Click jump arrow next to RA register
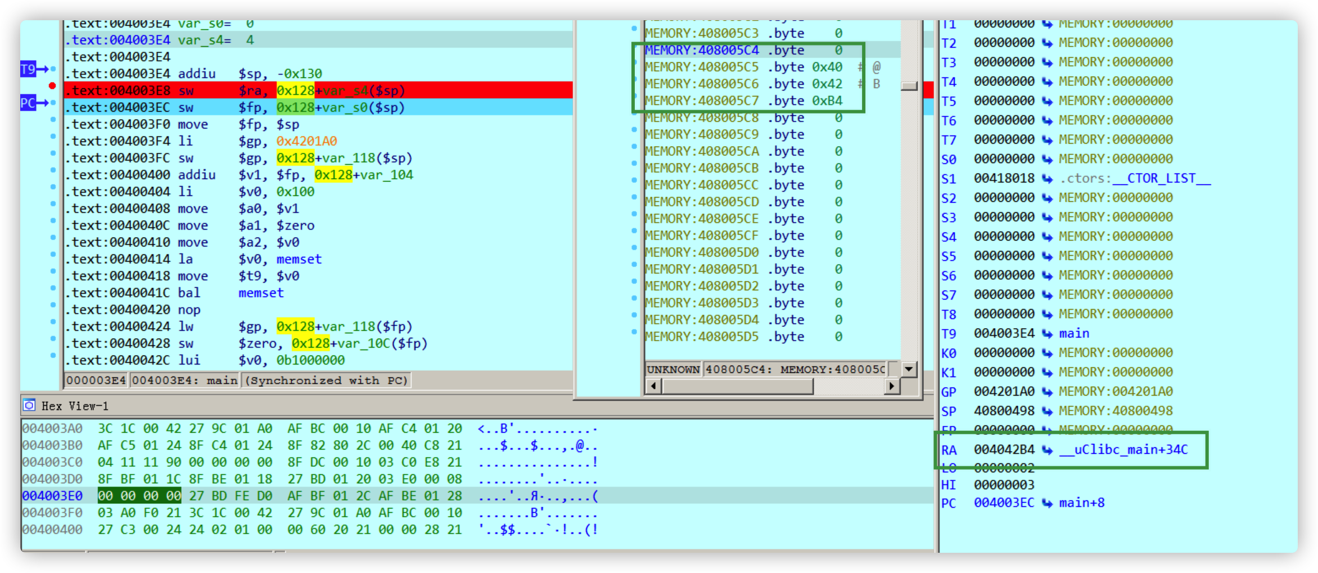This screenshot has width=1318, height=573. [1047, 449]
